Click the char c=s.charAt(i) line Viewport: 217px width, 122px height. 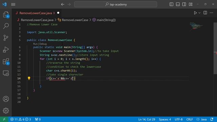(61, 71)
